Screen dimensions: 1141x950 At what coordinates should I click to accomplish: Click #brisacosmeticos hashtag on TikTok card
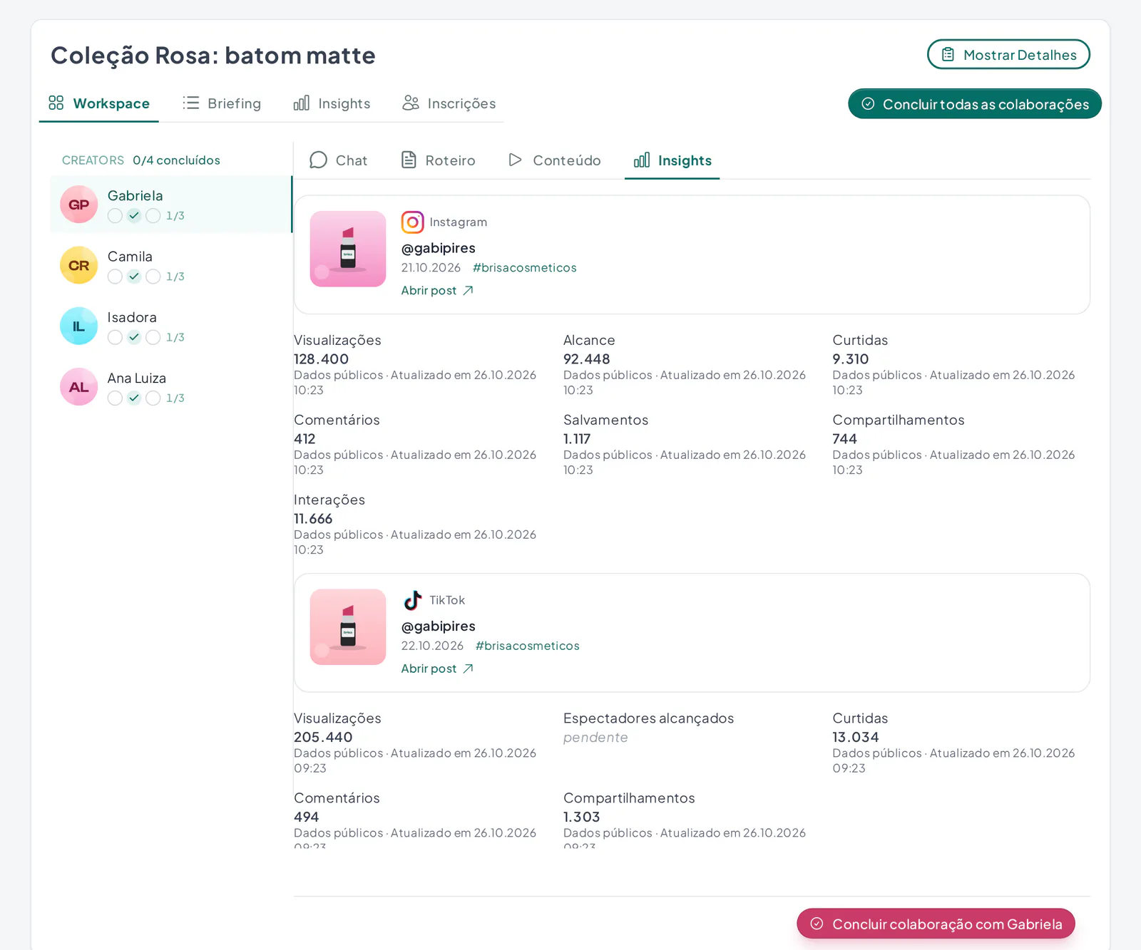528,646
